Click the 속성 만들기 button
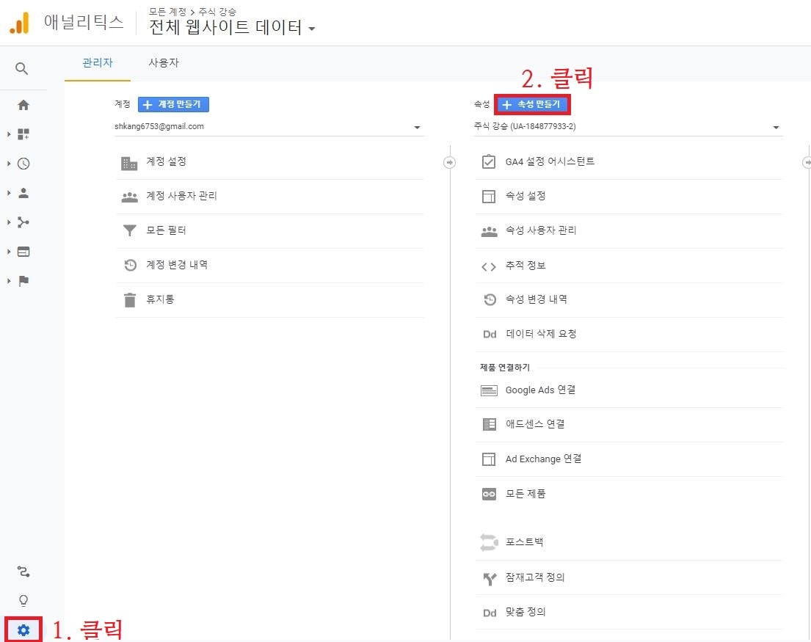This screenshot has height=642, width=811. coord(532,104)
